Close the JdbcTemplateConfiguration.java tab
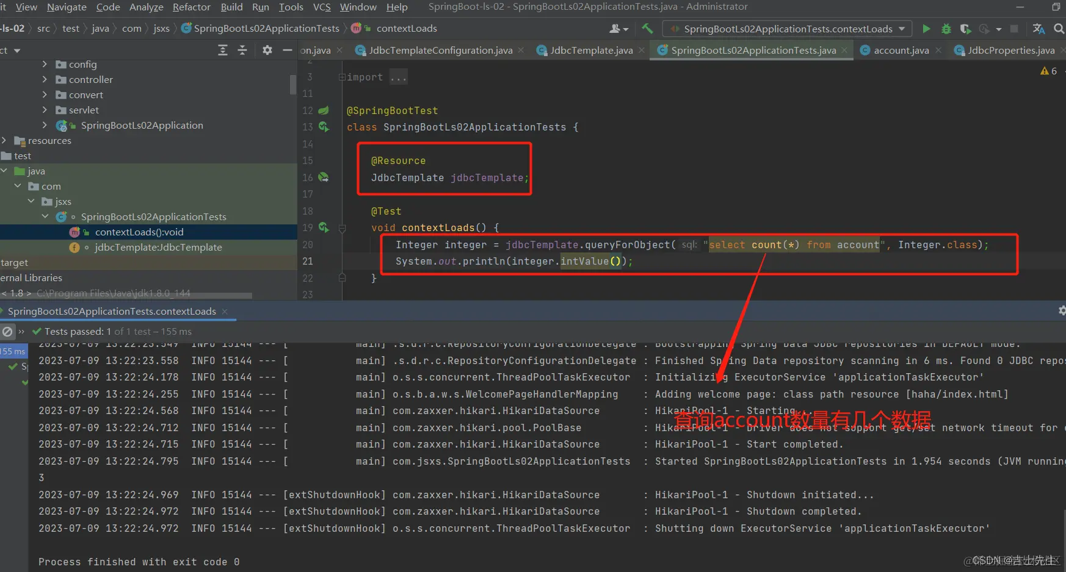This screenshot has width=1066, height=572. coord(521,51)
